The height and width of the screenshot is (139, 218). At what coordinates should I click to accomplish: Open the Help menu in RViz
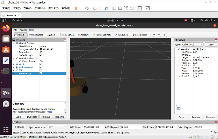(31, 30)
